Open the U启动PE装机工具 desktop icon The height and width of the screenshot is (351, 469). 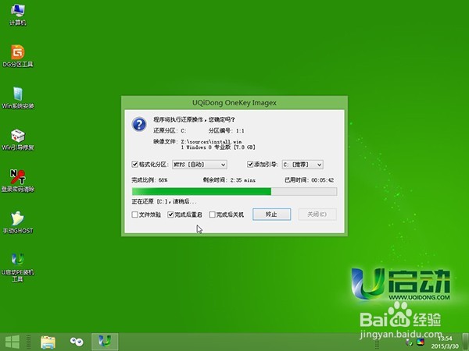click(18, 268)
